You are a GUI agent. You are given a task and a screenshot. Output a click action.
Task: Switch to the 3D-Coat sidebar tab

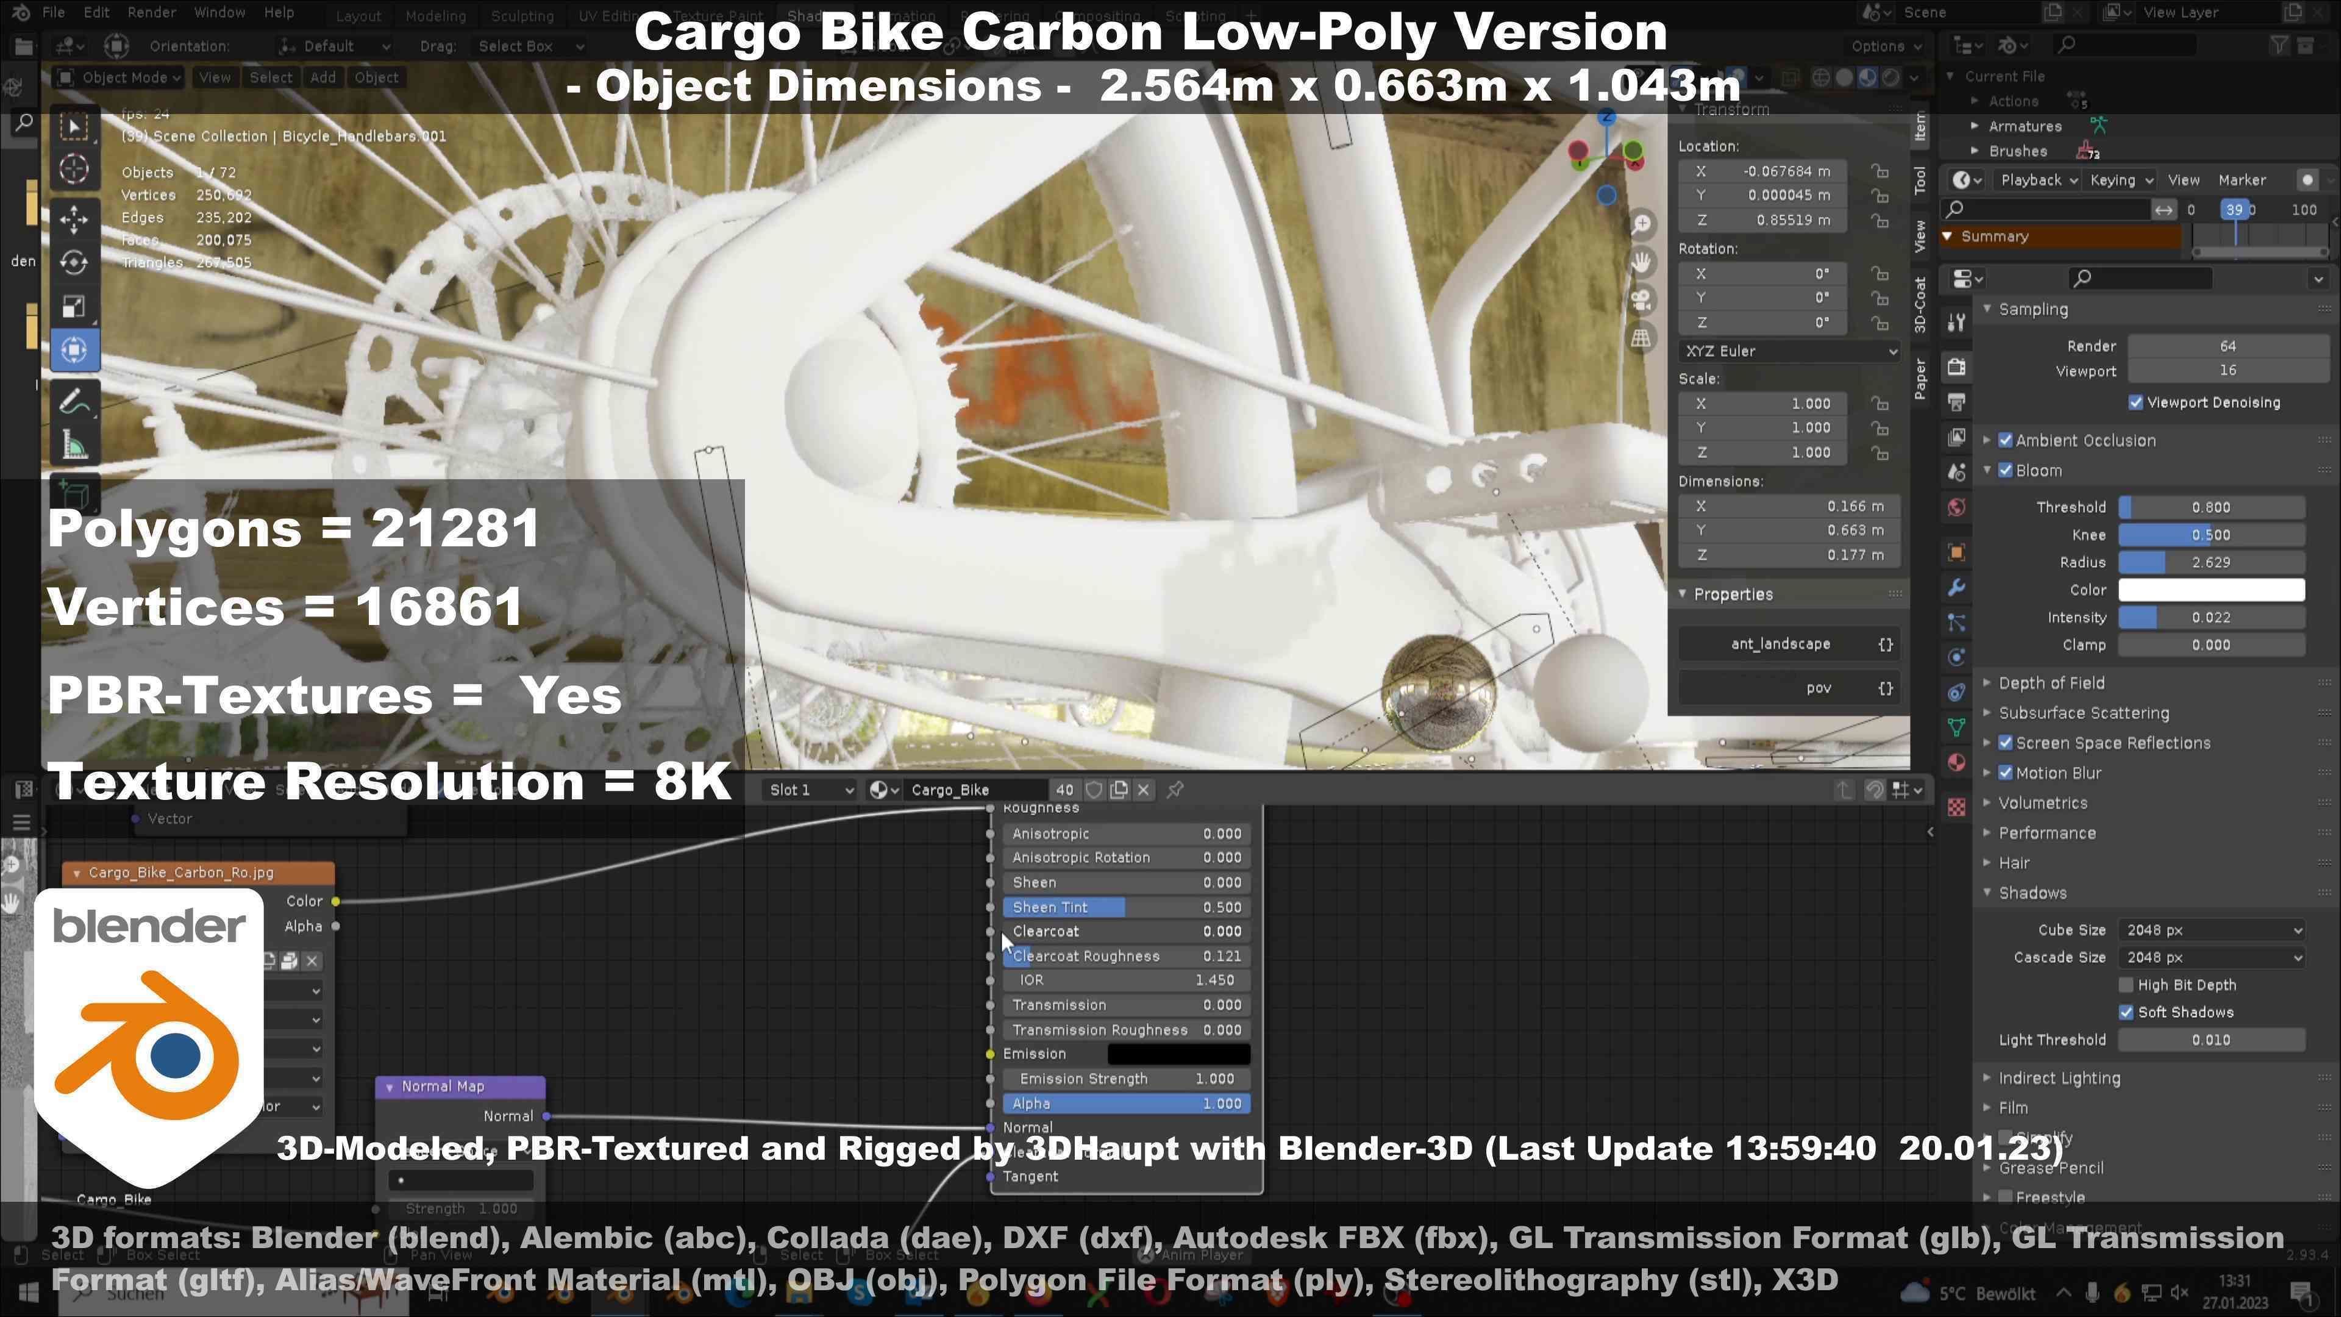pyautogui.click(x=1920, y=304)
